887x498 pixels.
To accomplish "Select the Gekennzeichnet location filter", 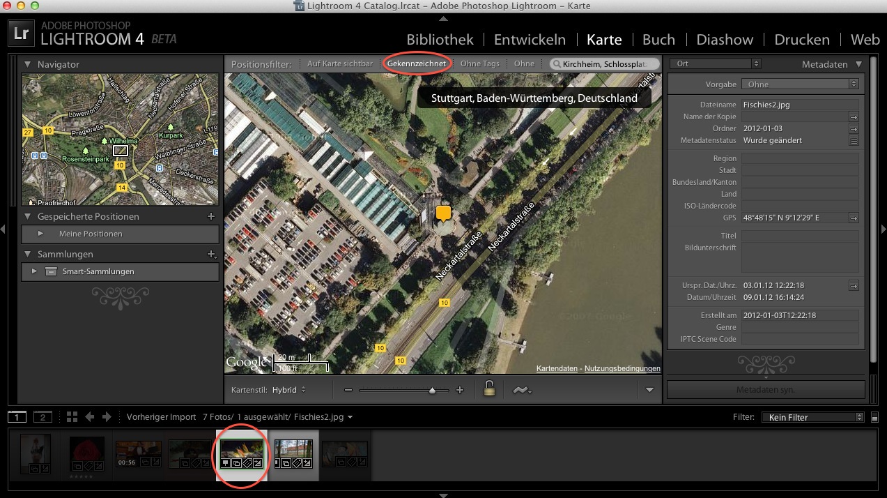I will point(417,64).
